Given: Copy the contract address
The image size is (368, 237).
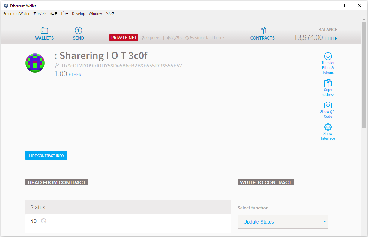Looking at the screenshot, I should coord(328,88).
